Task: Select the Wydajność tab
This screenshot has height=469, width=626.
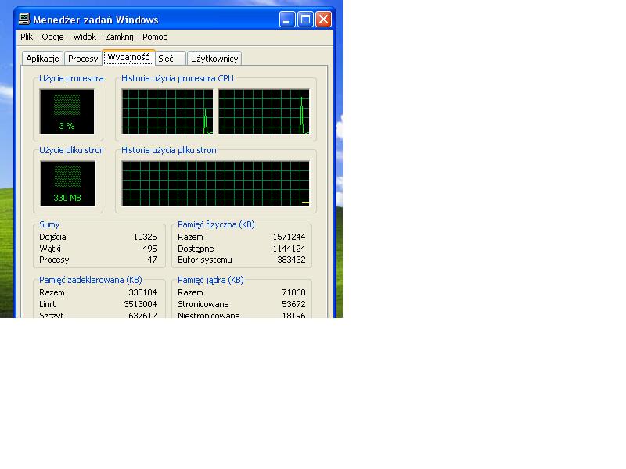Action: click(128, 57)
